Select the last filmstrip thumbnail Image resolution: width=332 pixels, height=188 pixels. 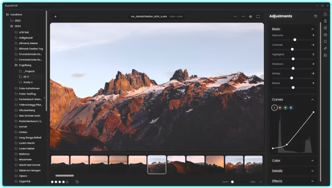tap(253, 164)
